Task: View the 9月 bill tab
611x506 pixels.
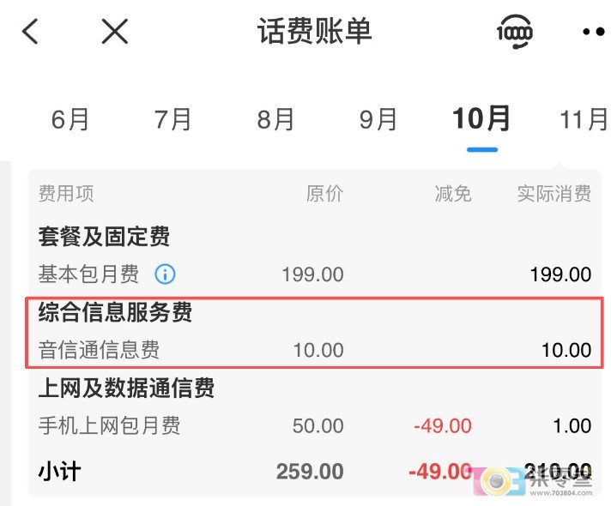Action: [378, 119]
